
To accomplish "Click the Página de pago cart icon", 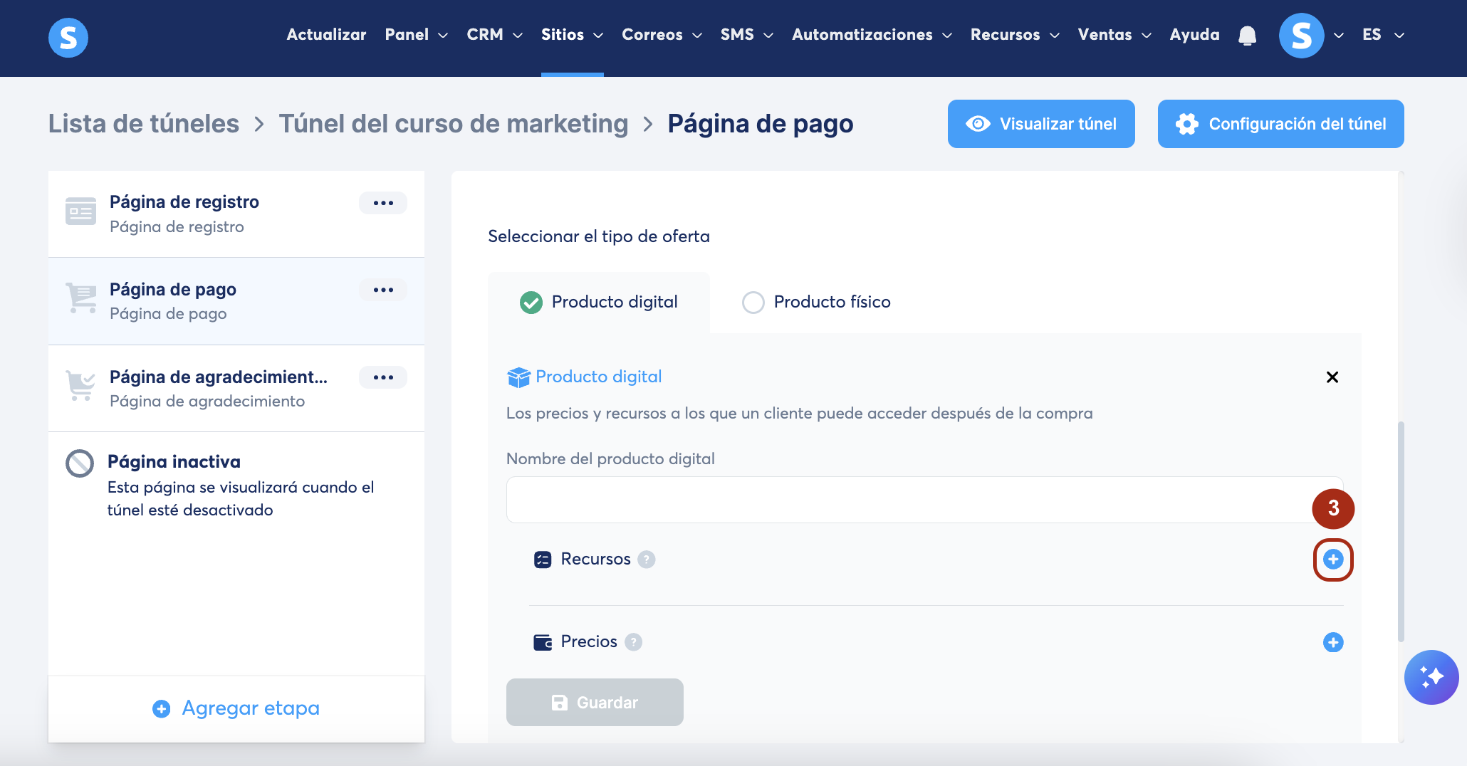I will click(x=80, y=298).
